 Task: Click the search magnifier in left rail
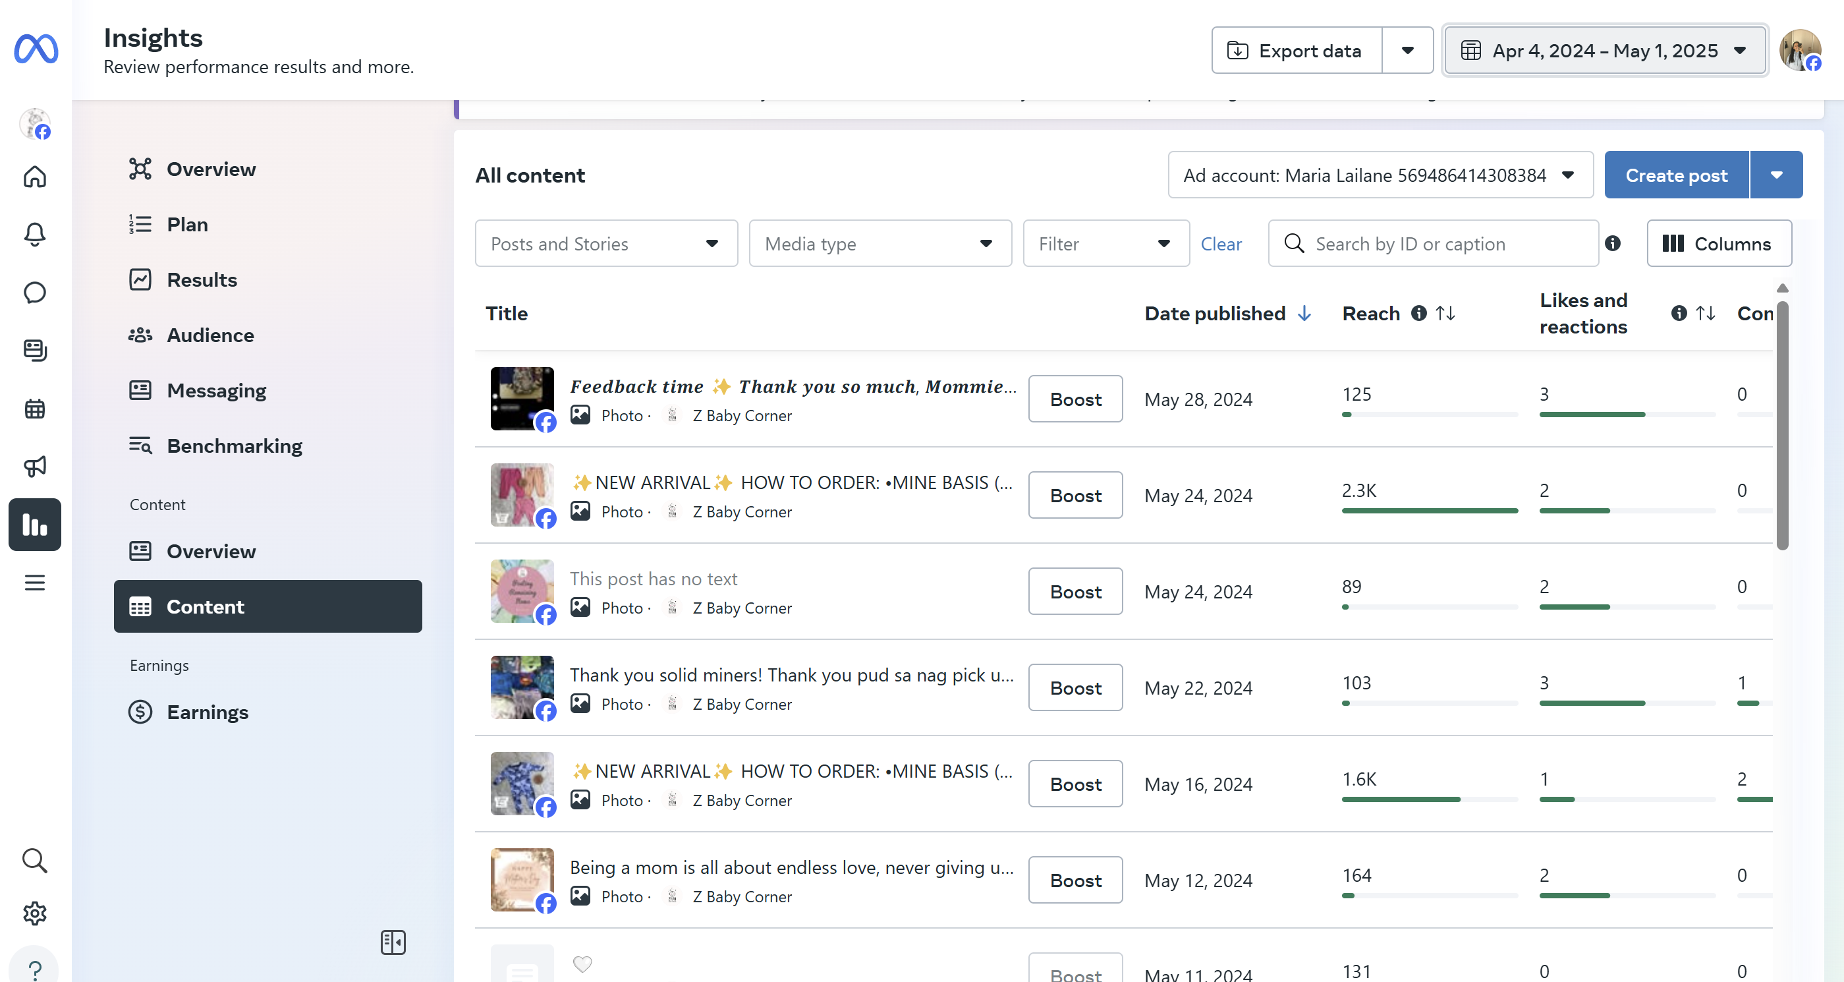coord(34,860)
